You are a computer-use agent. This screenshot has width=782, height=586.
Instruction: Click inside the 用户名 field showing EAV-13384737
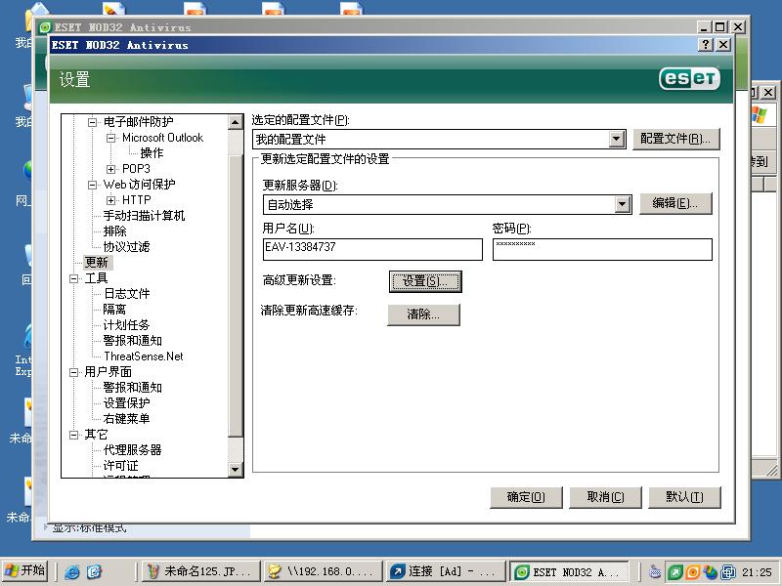pos(371,249)
